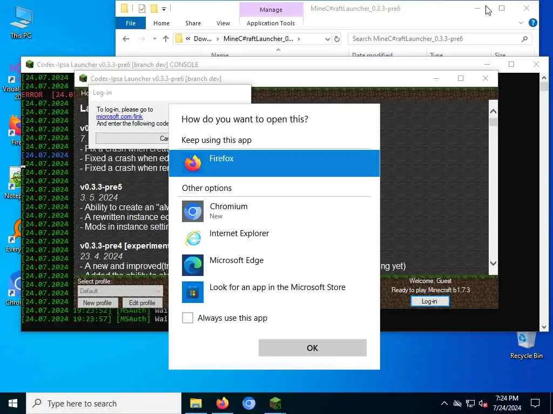This screenshot has height=414, width=553.
Task: Switch to Firefox on the taskbar
Action: coord(222,403)
